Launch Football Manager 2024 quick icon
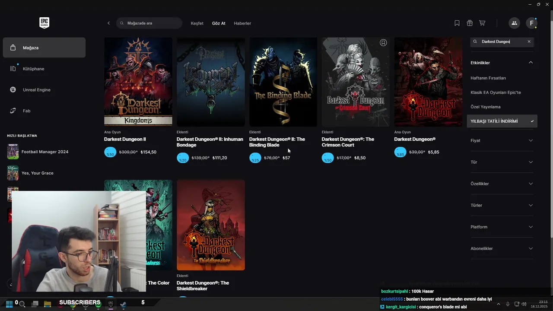553x311 pixels. click(13, 152)
